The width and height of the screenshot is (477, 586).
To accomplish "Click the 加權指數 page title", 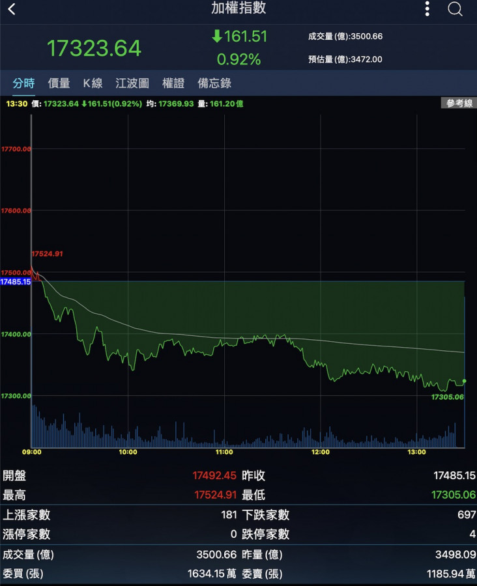I will (x=238, y=8).
